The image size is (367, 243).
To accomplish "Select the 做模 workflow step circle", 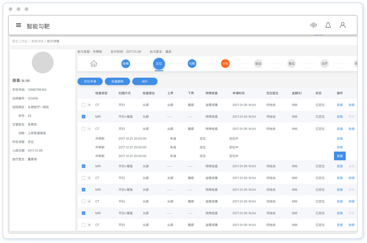I will 126,64.
